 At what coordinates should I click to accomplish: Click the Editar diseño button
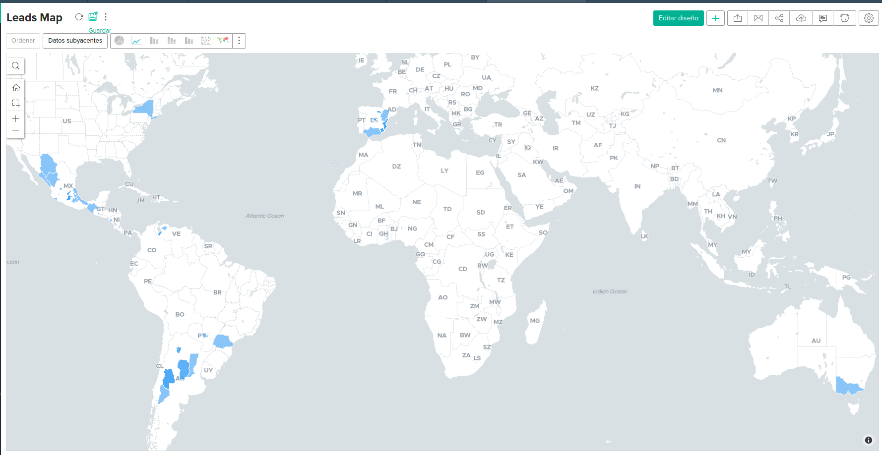(x=678, y=18)
